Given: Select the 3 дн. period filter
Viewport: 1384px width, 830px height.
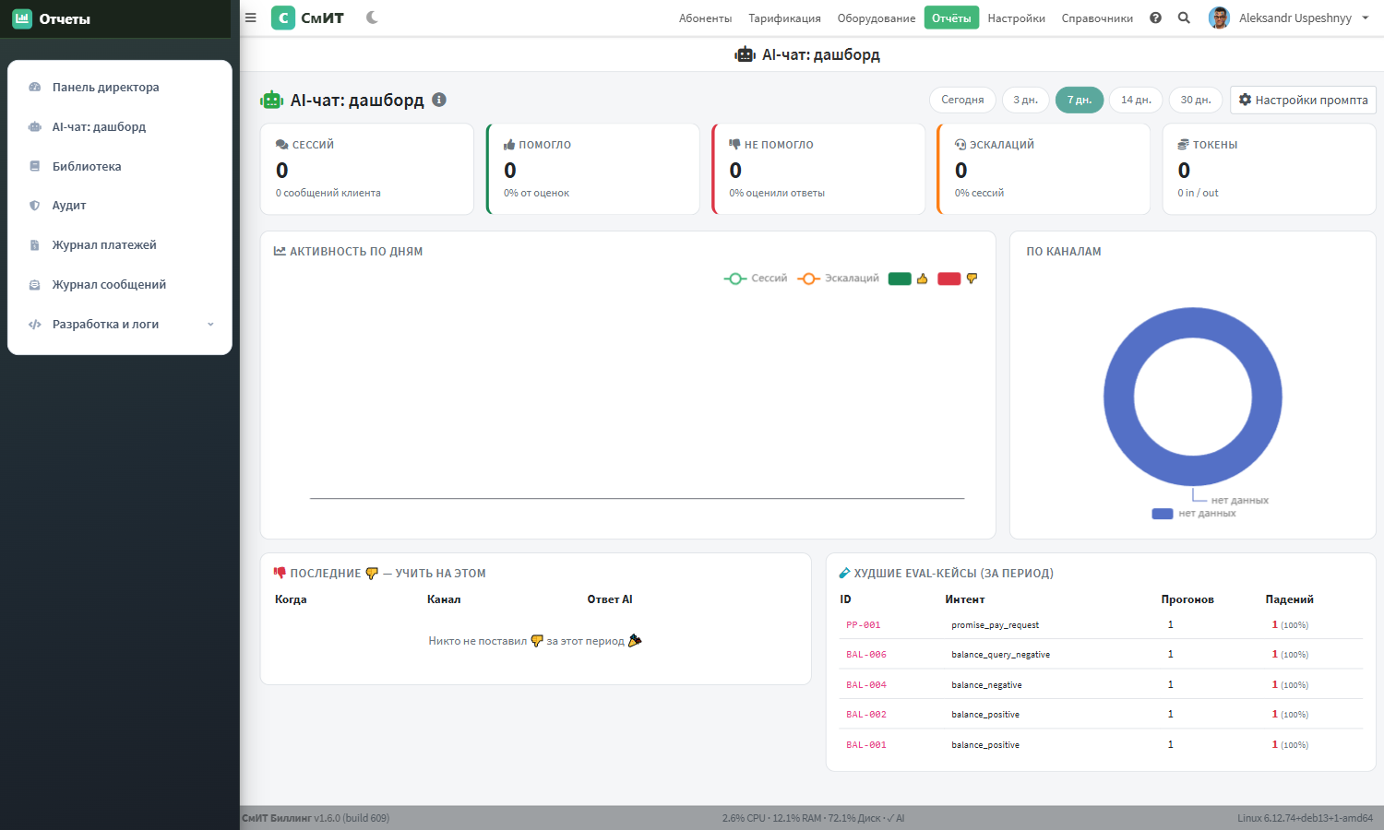Looking at the screenshot, I should pos(1025,100).
